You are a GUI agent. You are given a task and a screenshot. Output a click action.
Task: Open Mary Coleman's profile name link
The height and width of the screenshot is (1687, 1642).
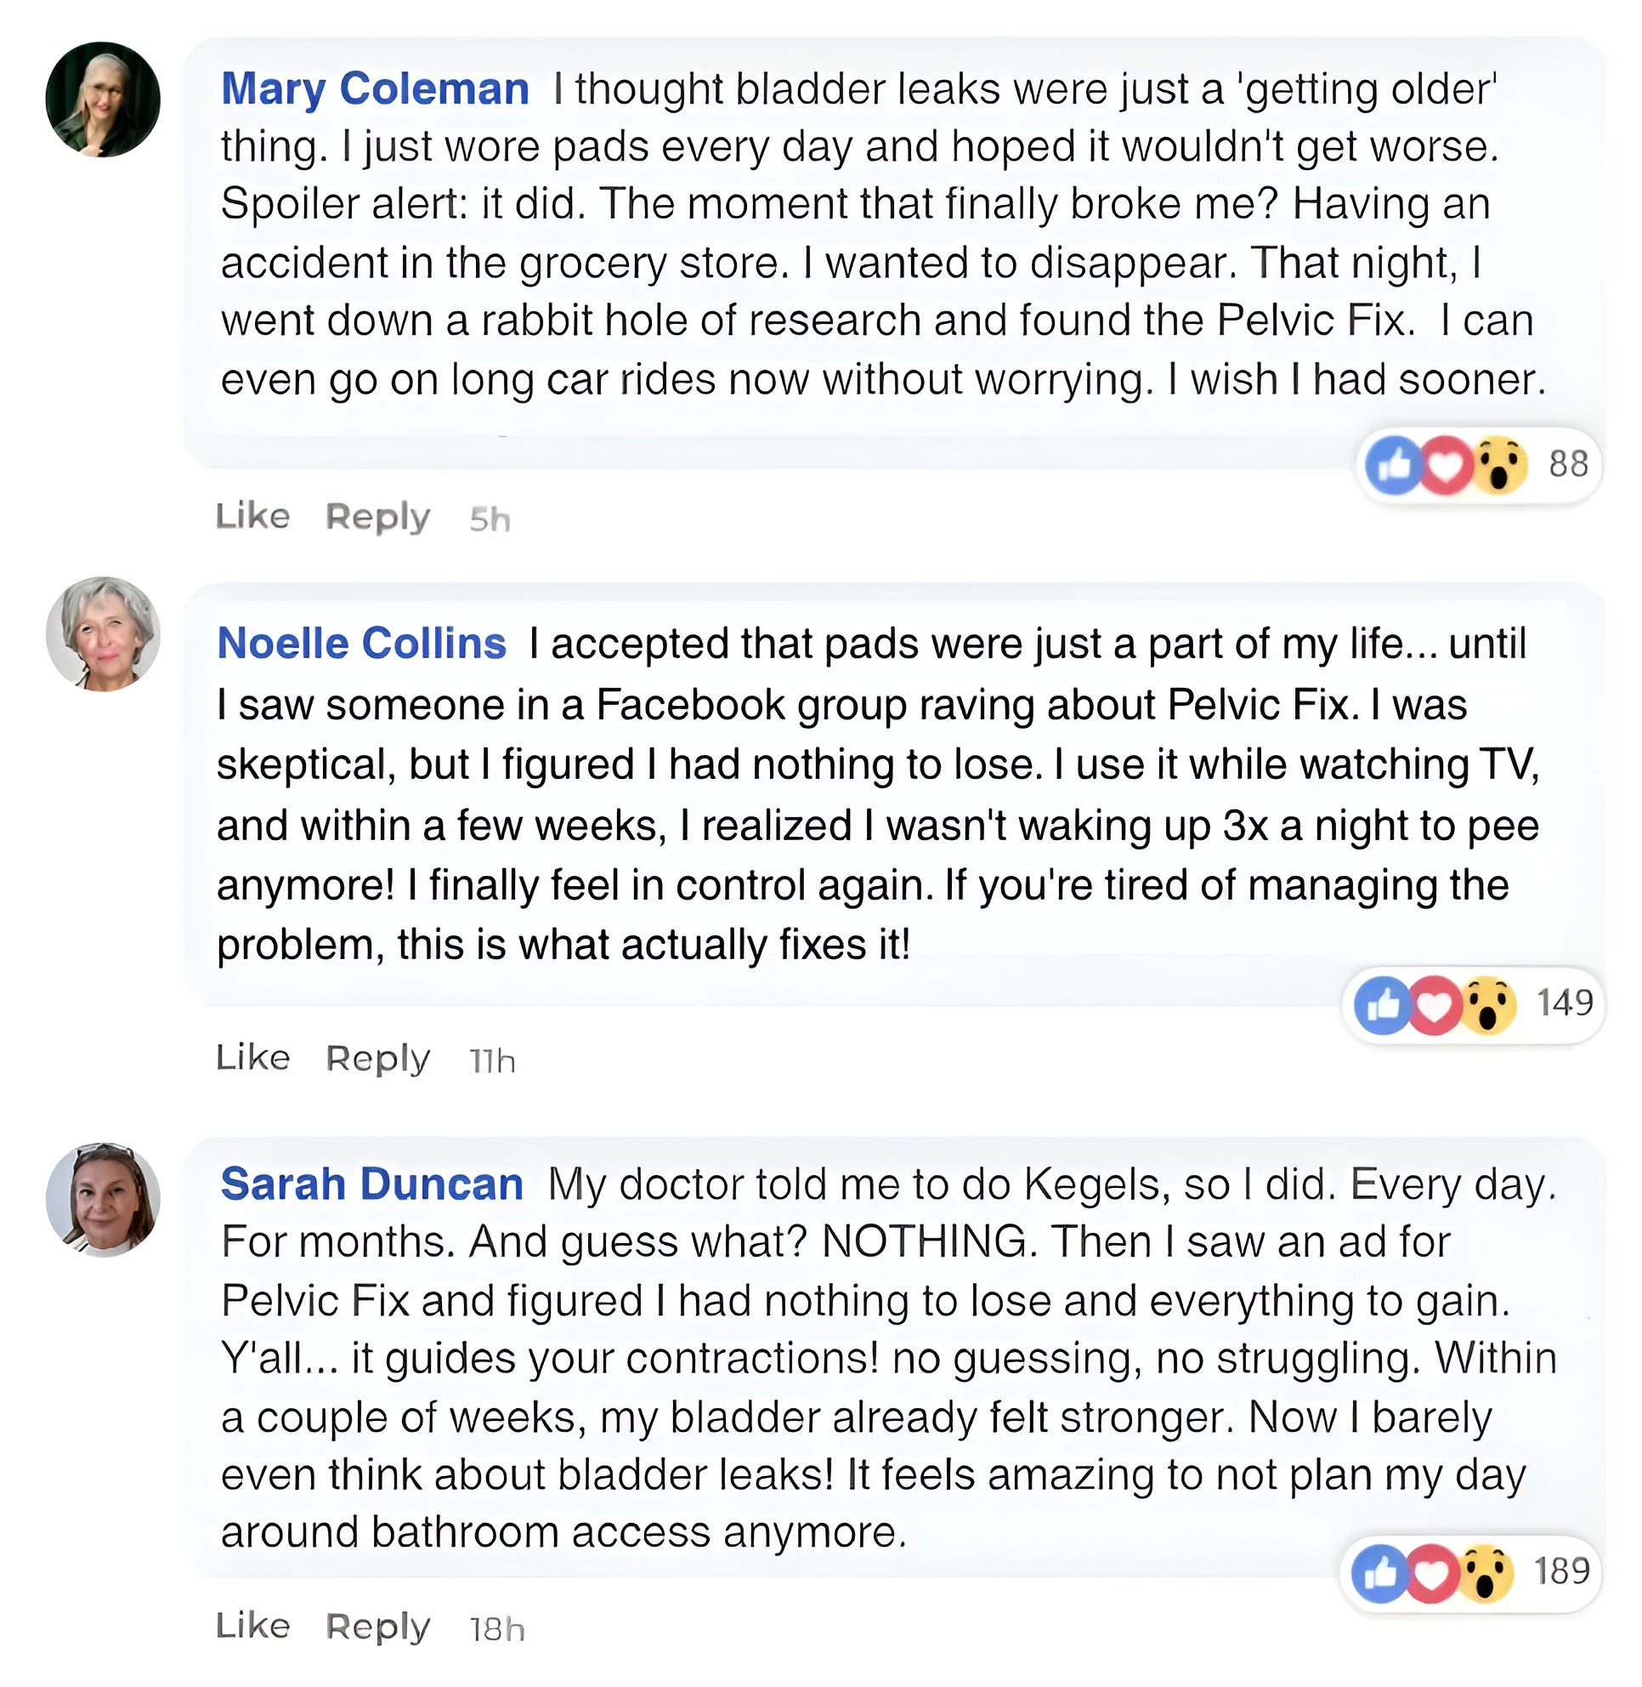[375, 89]
